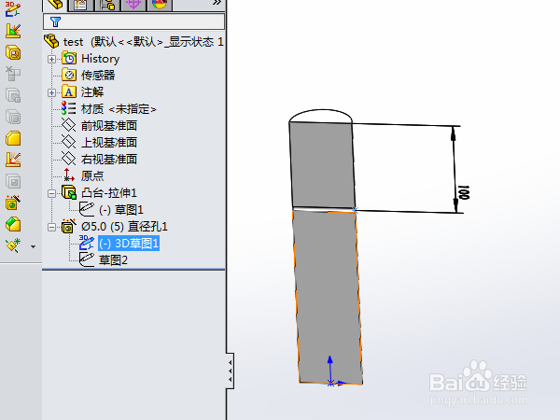The image size is (560, 420).
Task: Select the test part root node
Action: pyautogui.click(x=133, y=42)
